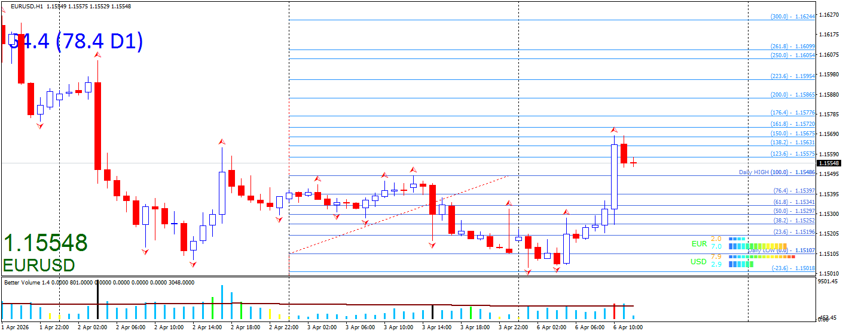Click the green EUR currency strength label
Screen dimensions: 843x334
(x=699, y=243)
